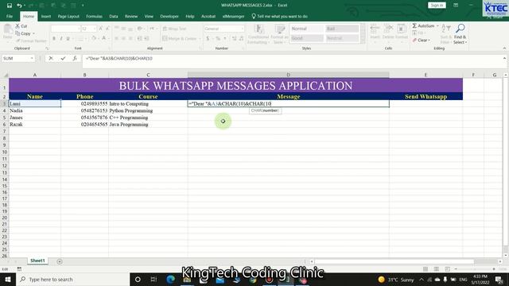Cut the selection in Clipboard group

21,26
